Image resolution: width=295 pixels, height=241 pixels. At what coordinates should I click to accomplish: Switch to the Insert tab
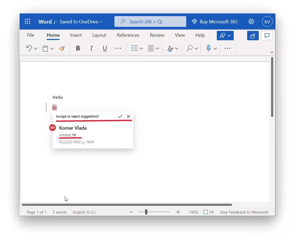tap(76, 35)
